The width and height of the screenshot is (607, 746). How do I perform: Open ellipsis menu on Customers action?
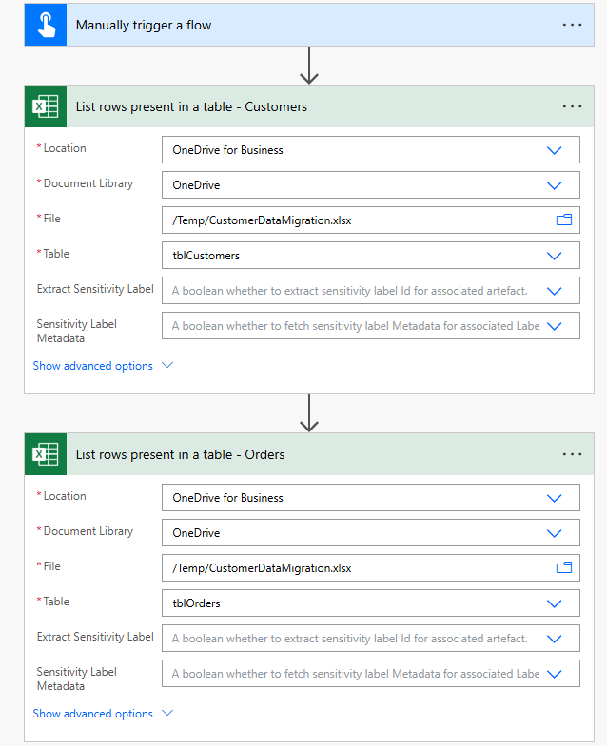[x=572, y=106]
